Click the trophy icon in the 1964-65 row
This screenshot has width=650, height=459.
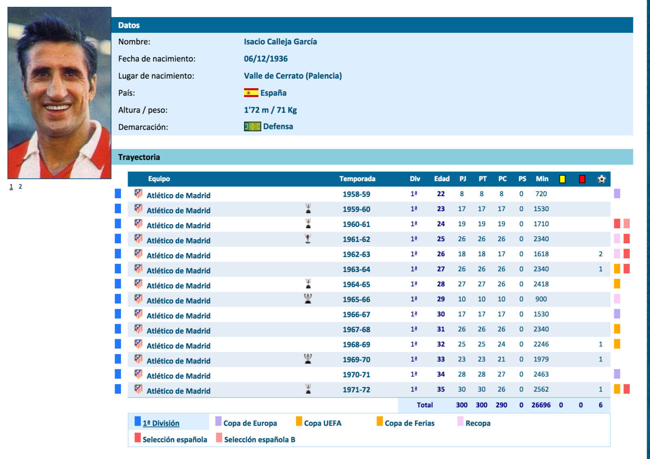[x=308, y=284]
